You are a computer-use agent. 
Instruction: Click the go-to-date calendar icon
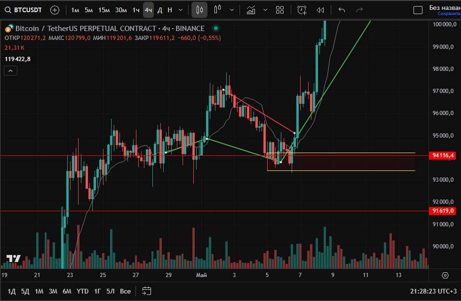pos(146,291)
